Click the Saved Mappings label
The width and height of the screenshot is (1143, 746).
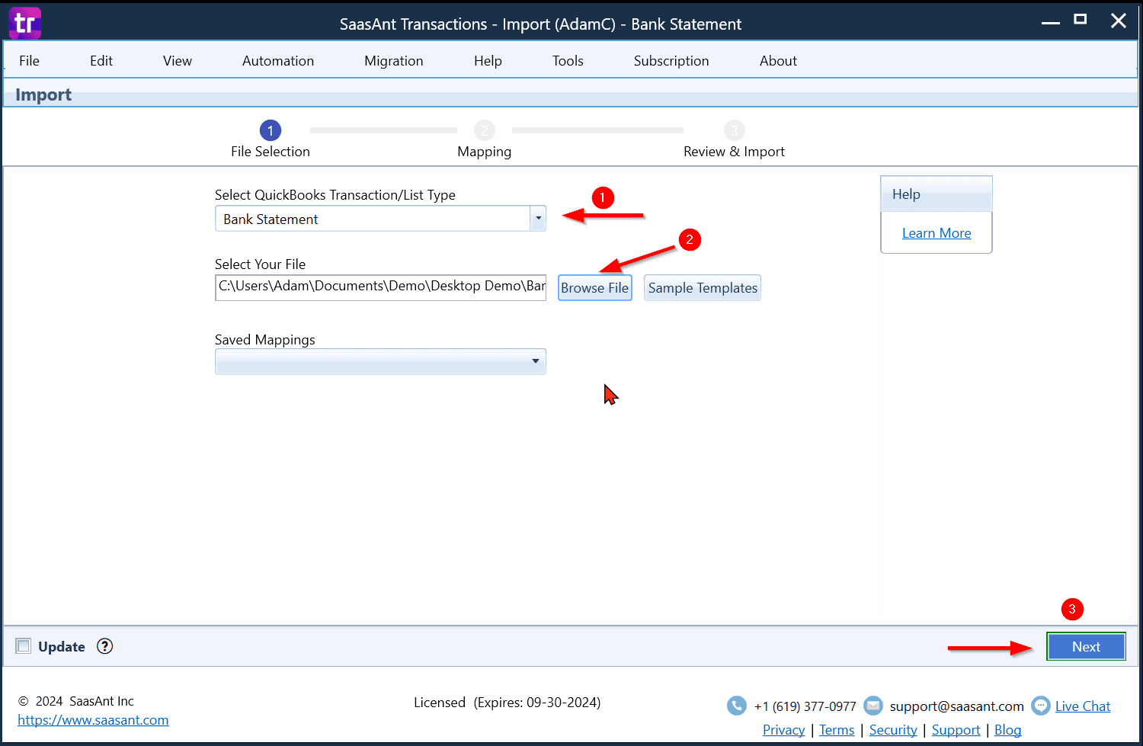264,340
